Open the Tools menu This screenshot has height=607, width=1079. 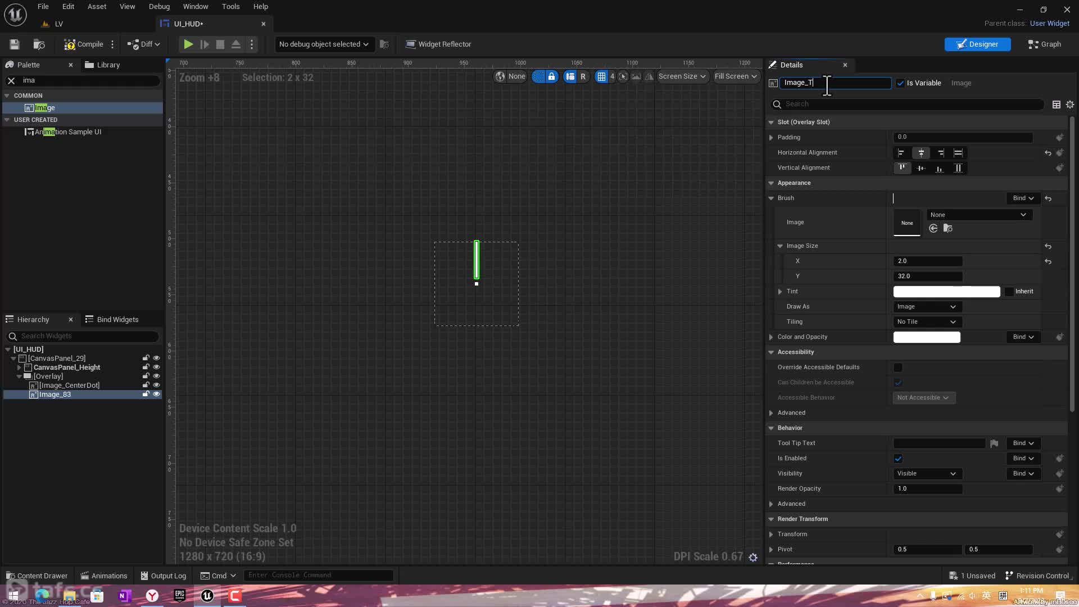pyautogui.click(x=230, y=7)
